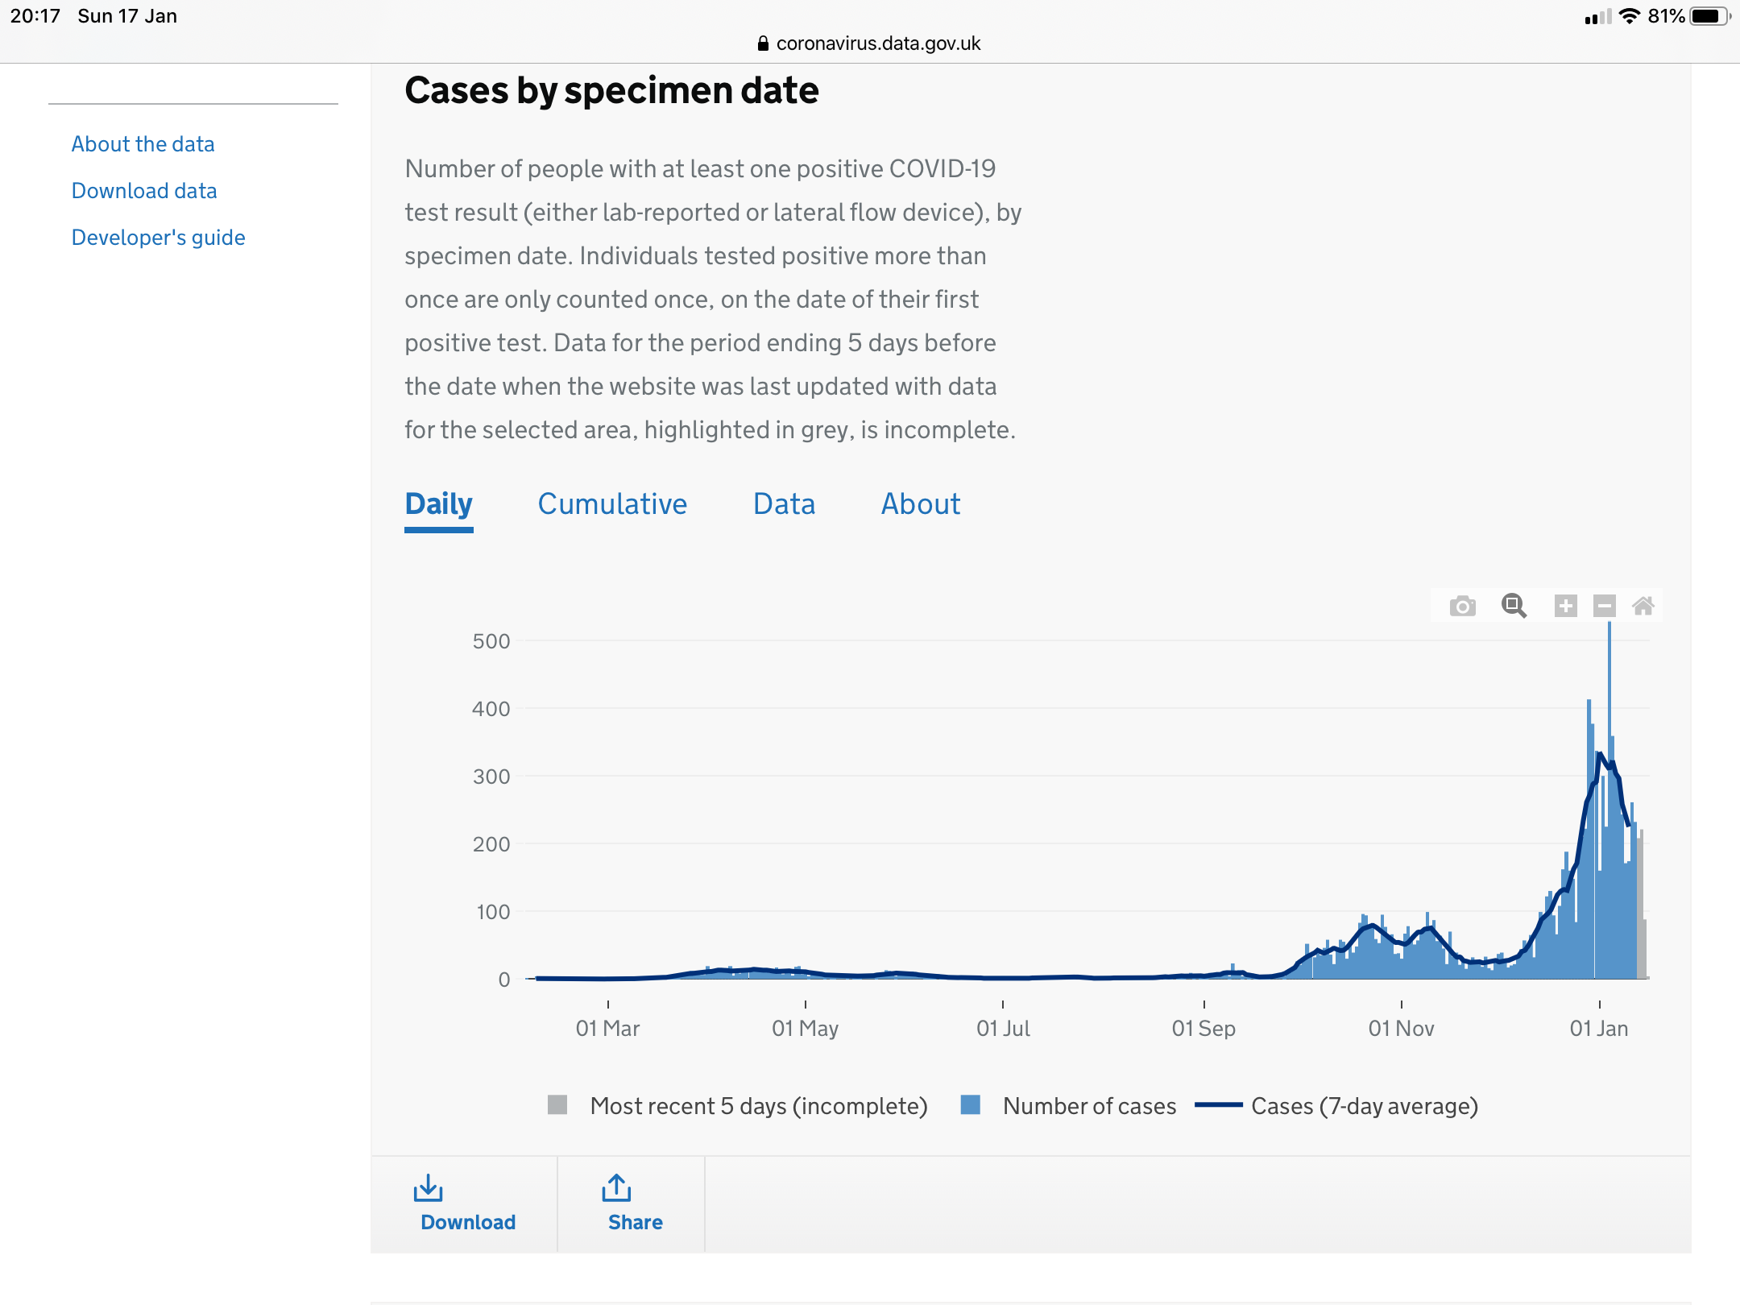Click the '01 May' axis label
This screenshot has width=1740, height=1305.
(x=805, y=1029)
